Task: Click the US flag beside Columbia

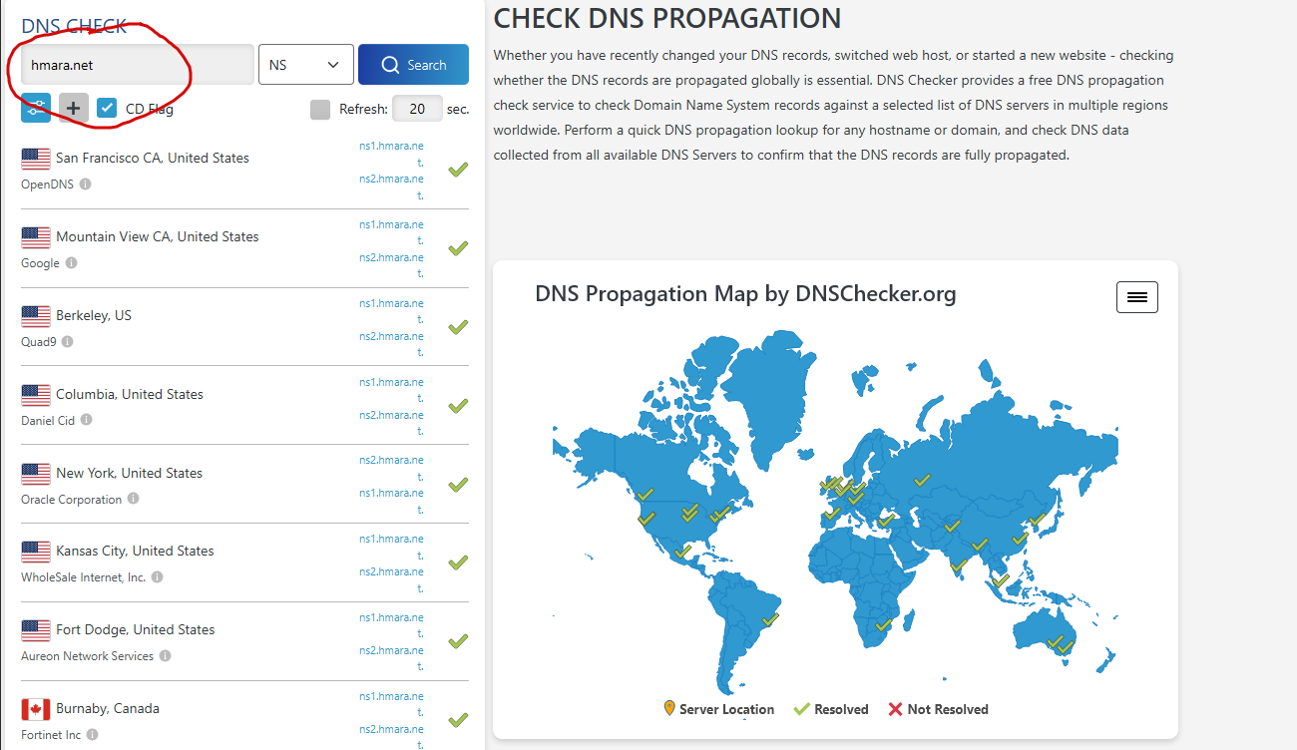Action: (x=36, y=395)
